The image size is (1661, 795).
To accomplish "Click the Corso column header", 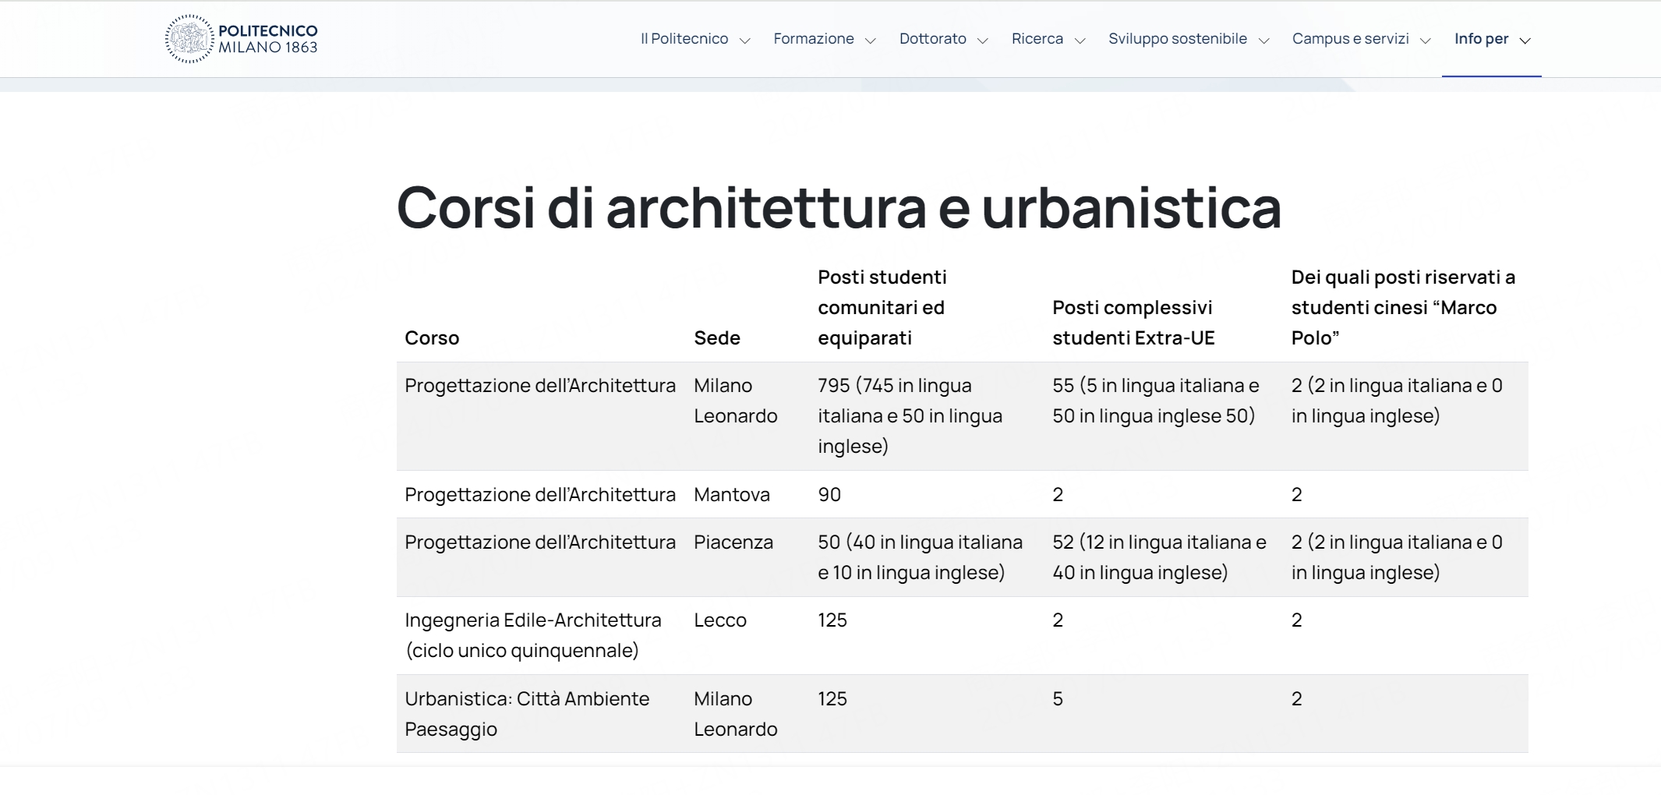I will [432, 338].
